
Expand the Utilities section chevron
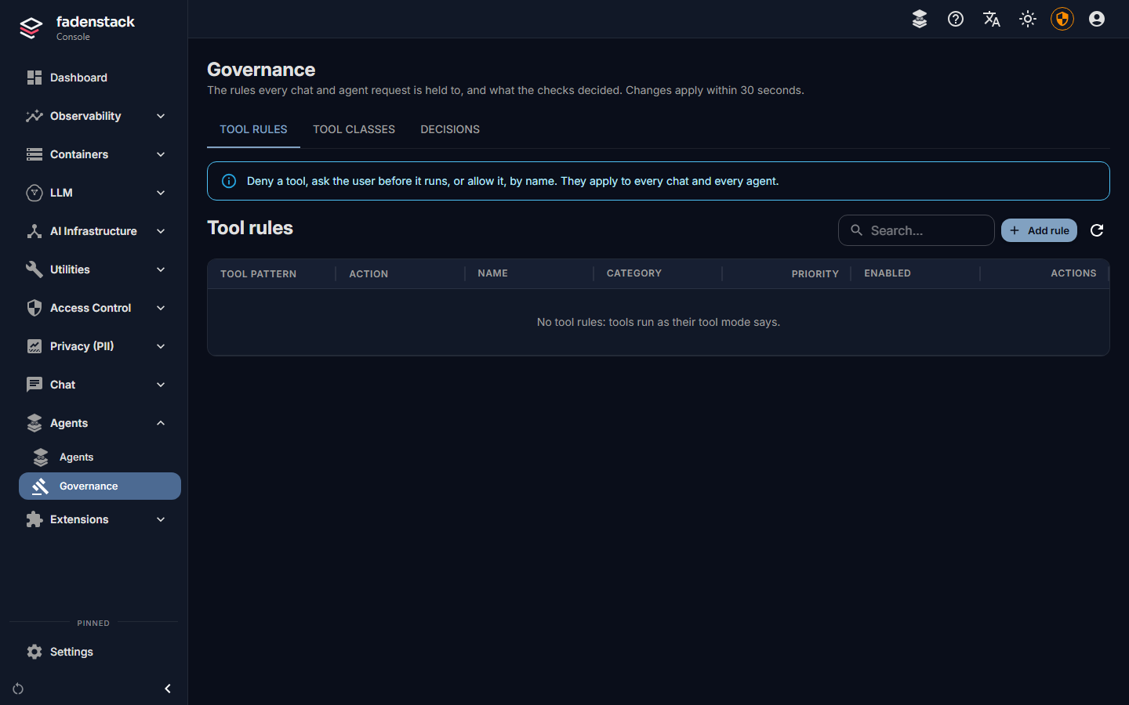[x=161, y=269]
